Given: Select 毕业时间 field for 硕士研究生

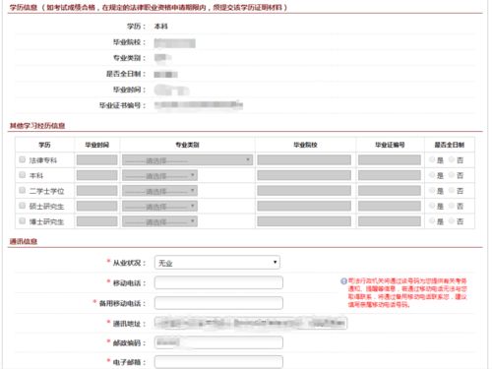Looking at the screenshot, I should [x=96, y=207].
